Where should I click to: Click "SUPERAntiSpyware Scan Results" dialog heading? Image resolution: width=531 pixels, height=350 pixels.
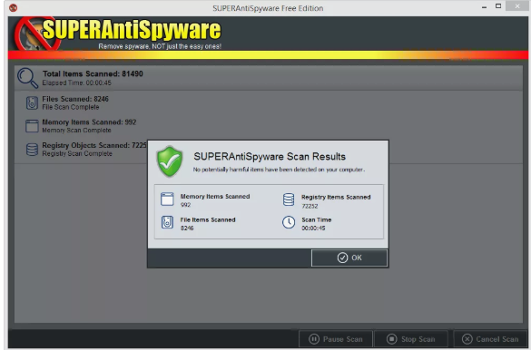[270, 157]
